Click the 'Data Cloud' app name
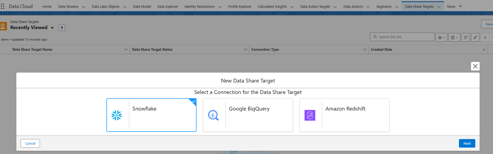Screen dimensions: 493x154 [x=21, y=6]
